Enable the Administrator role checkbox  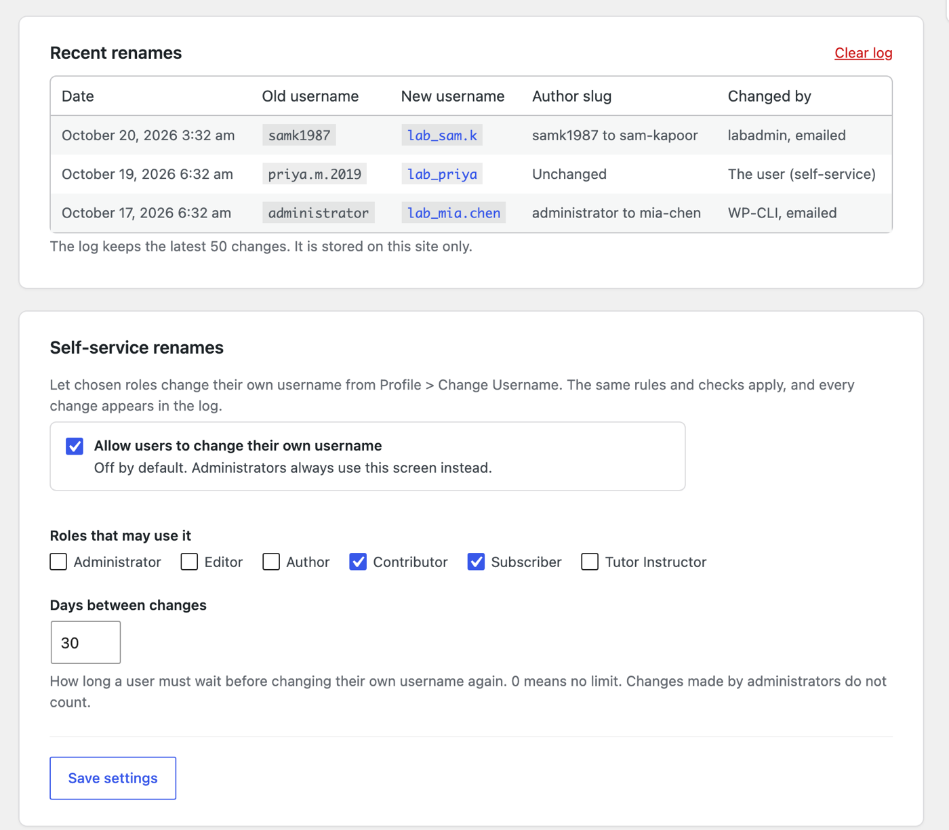[58, 562]
